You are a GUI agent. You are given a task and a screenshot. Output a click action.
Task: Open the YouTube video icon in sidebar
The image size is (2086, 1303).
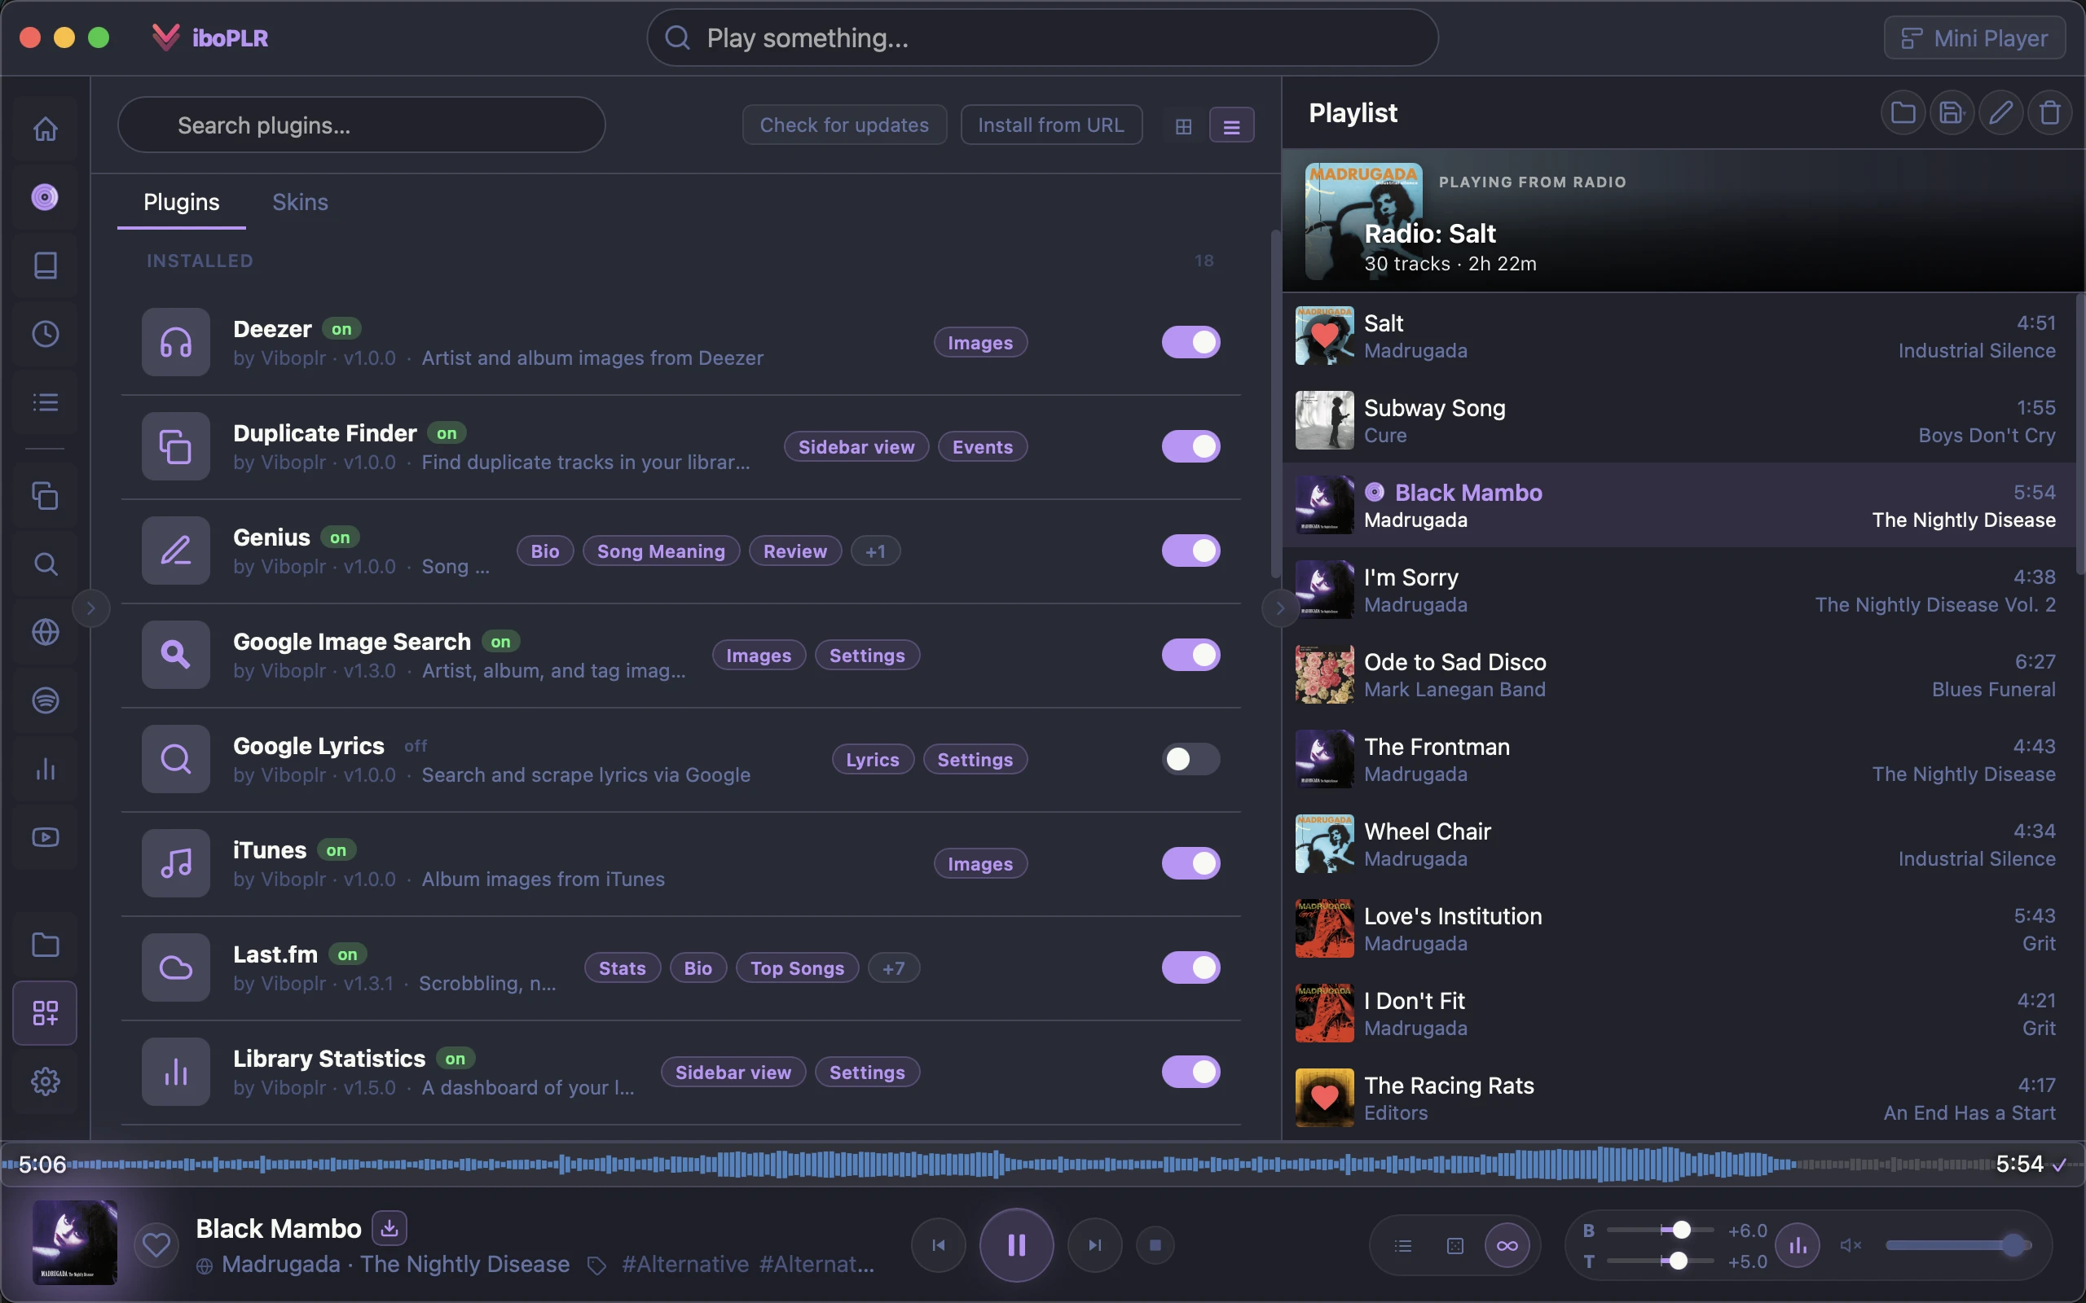(x=45, y=837)
